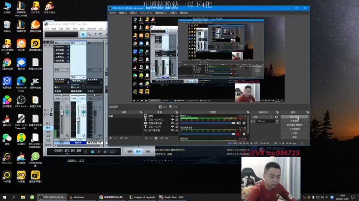Move the selected source up in OBS
This screenshot has width=359, height=201.
162,138
